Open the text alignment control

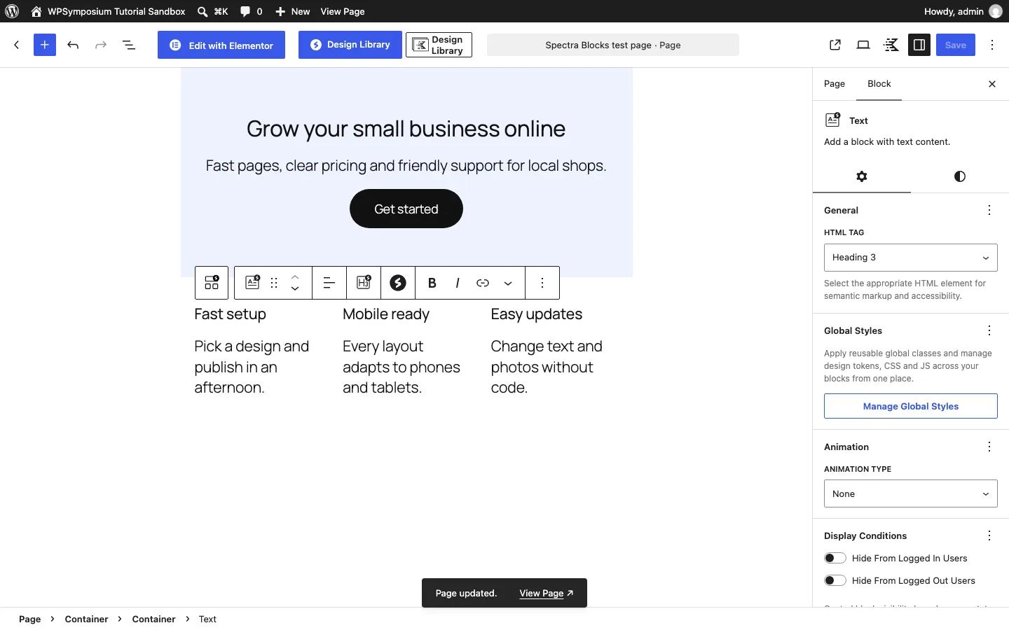(x=329, y=283)
